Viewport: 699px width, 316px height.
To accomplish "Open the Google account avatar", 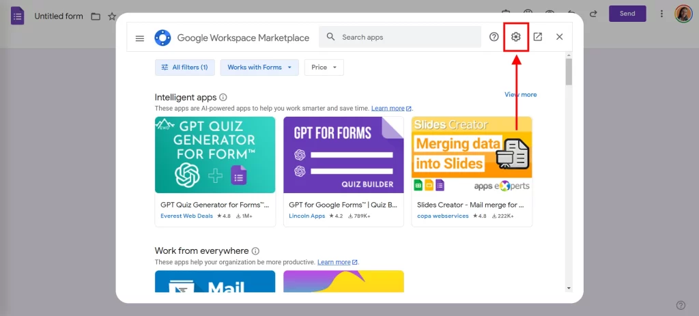I will click(x=683, y=14).
